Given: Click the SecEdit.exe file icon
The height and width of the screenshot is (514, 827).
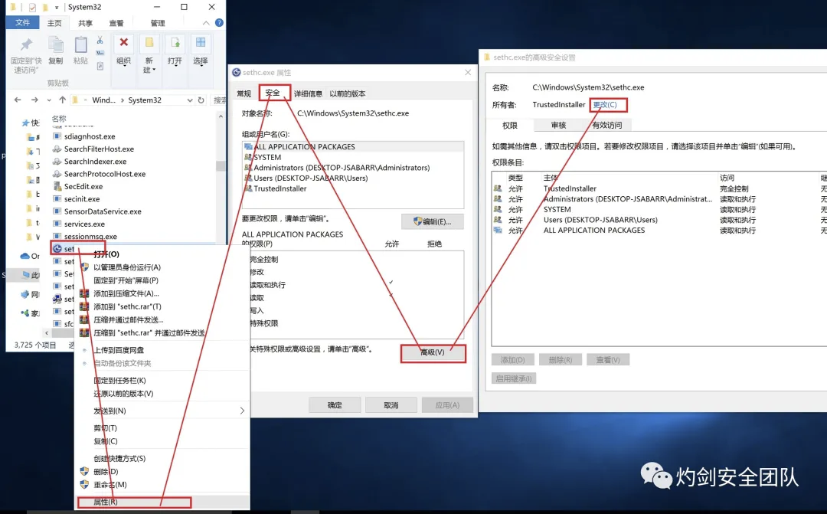Looking at the screenshot, I should pos(57,186).
